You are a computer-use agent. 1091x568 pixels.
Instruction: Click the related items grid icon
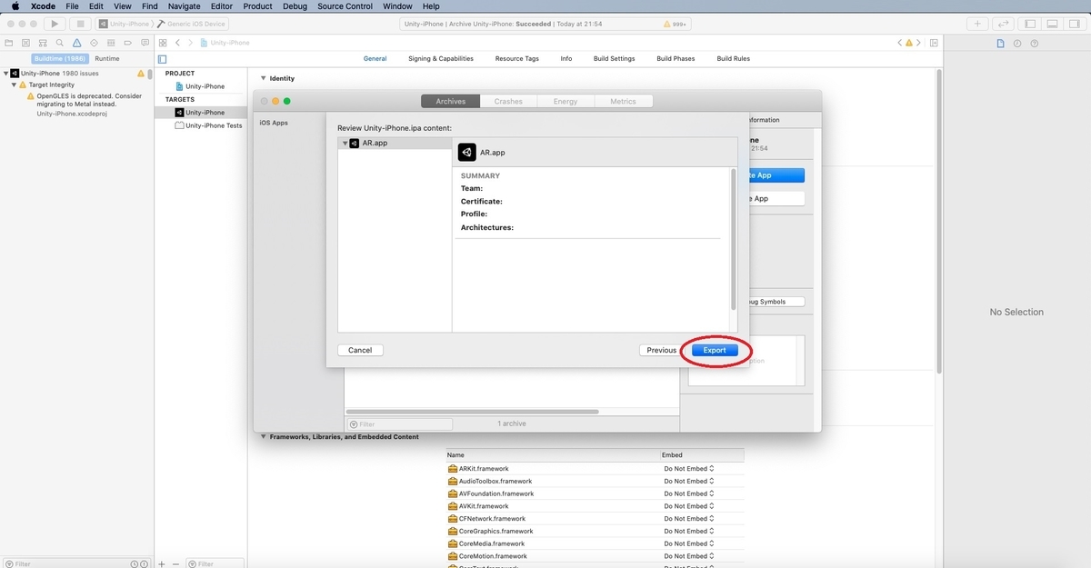pyautogui.click(x=163, y=43)
